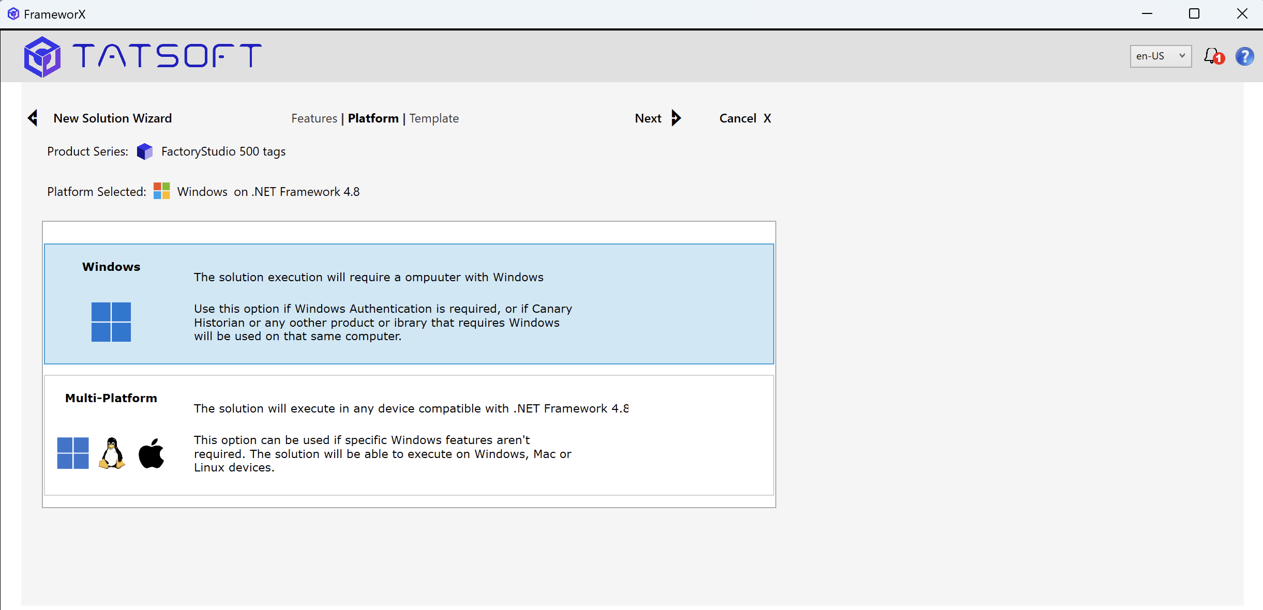The width and height of the screenshot is (1263, 610).
Task: Open the notifications bell with red badge
Action: click(x=1213, y=56)
